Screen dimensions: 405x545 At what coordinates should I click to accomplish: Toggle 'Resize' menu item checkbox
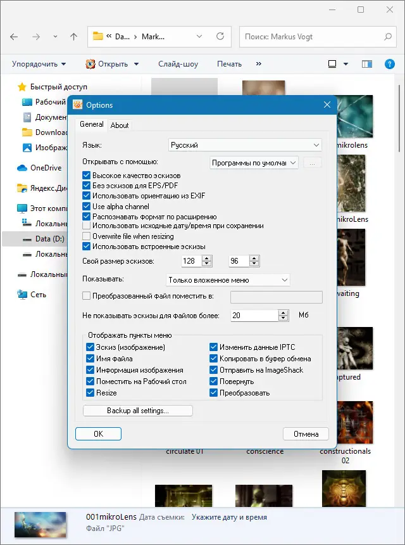click(x=90, y=393)
